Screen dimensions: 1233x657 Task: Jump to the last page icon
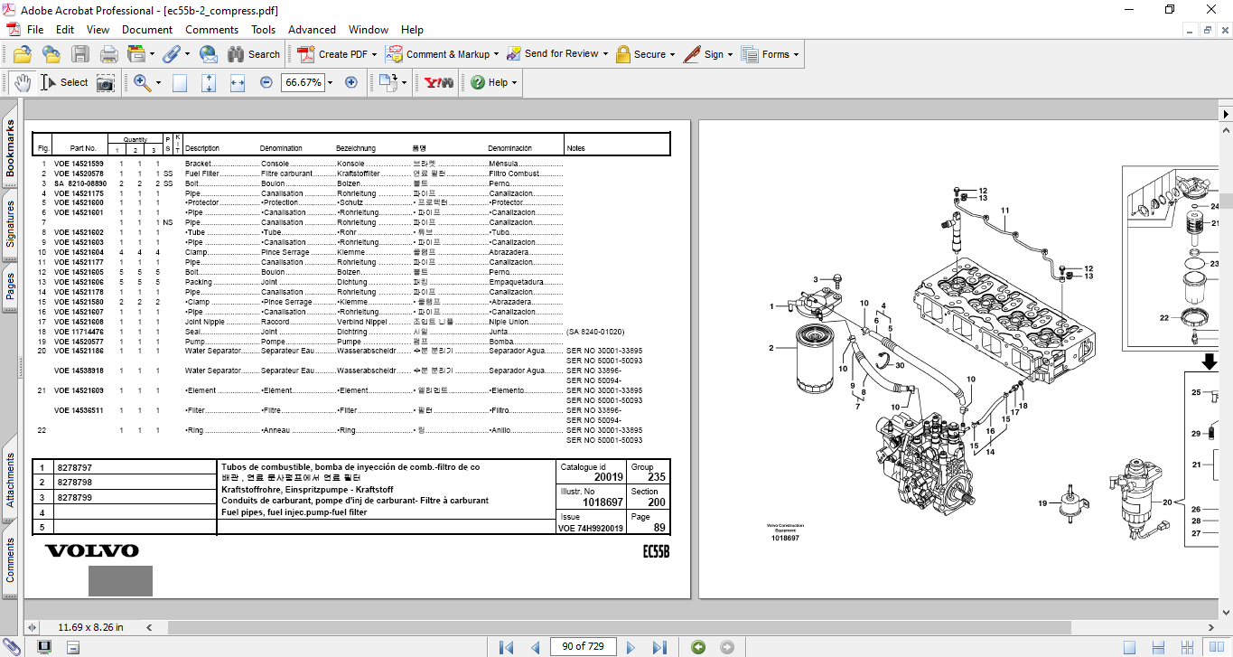pyautogui.click(x=659, y=647)
